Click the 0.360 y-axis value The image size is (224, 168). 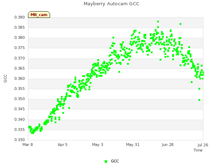(x=20, y=78)
